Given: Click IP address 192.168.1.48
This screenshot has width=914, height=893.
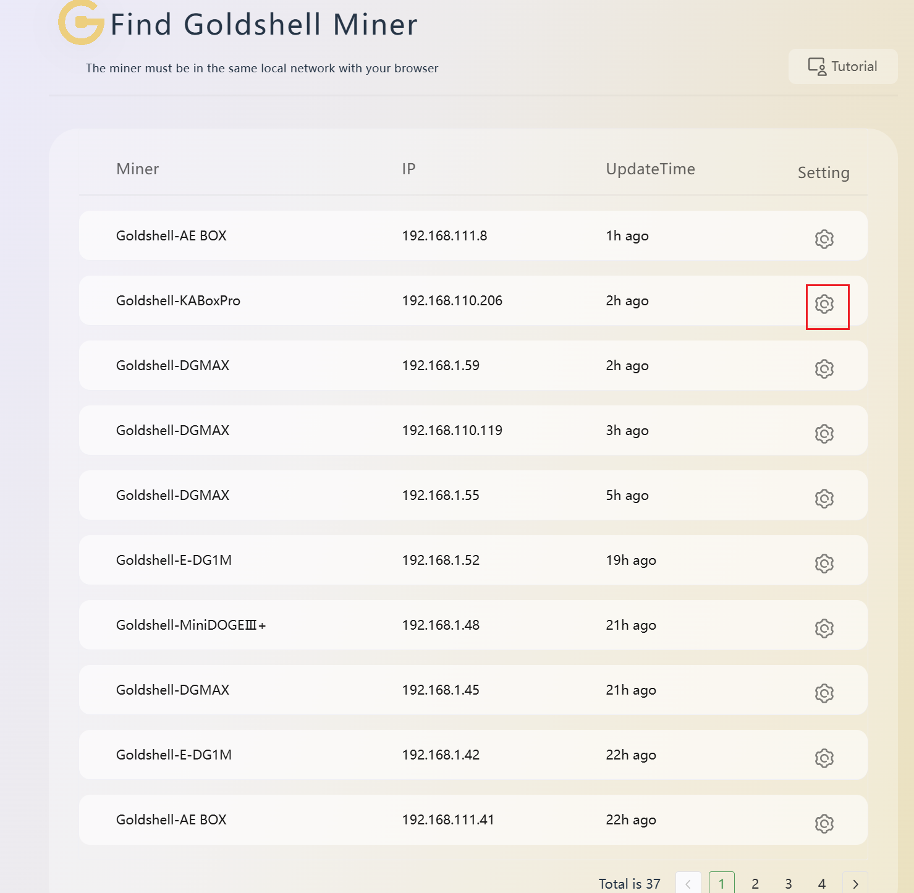Looking at the screenshot, I should (441, 625).
